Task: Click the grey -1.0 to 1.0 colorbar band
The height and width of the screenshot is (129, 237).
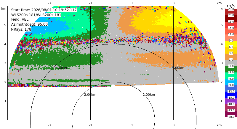Action: coord(231,63)
